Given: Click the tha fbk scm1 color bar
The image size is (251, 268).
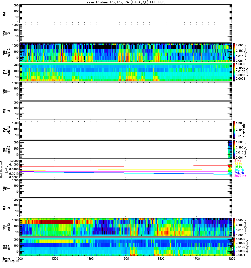Looking at the screenshot, I should pos(234,72).
